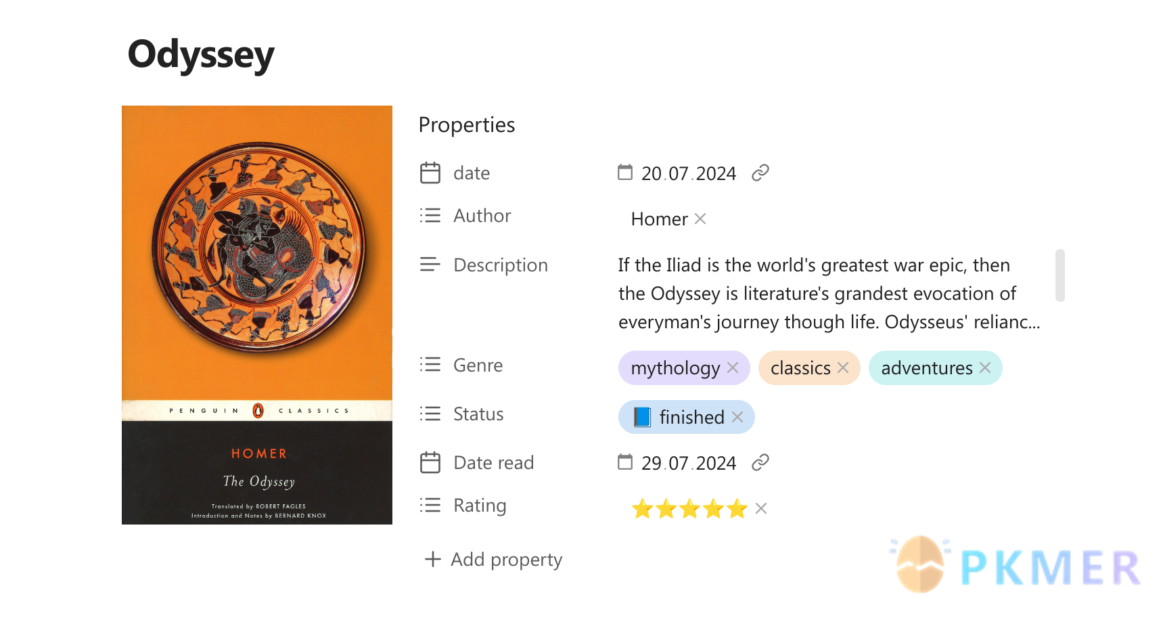
Task: Click the calendar icon beside the date property
Action: click(430, 173)
